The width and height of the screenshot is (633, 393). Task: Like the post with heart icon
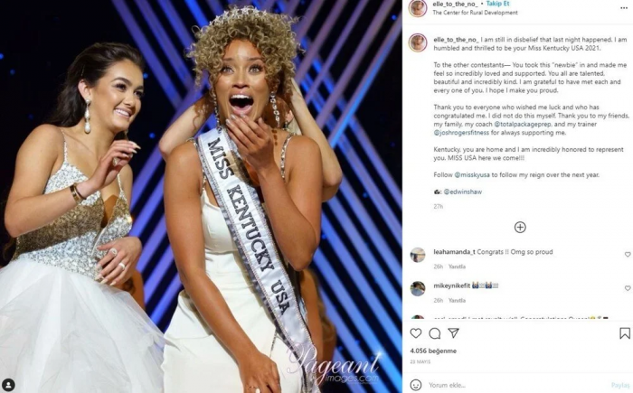point(416,332)
